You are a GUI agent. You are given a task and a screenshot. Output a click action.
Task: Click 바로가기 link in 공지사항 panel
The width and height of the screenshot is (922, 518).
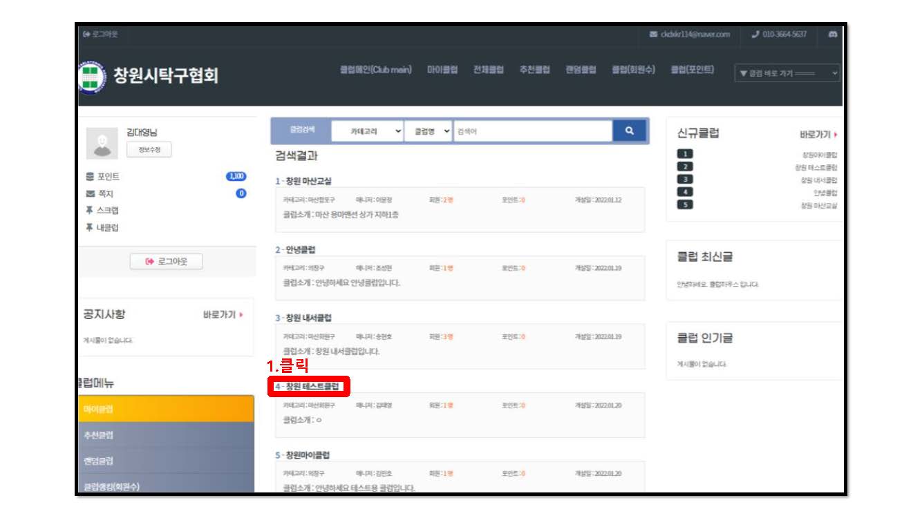[223, 315]
